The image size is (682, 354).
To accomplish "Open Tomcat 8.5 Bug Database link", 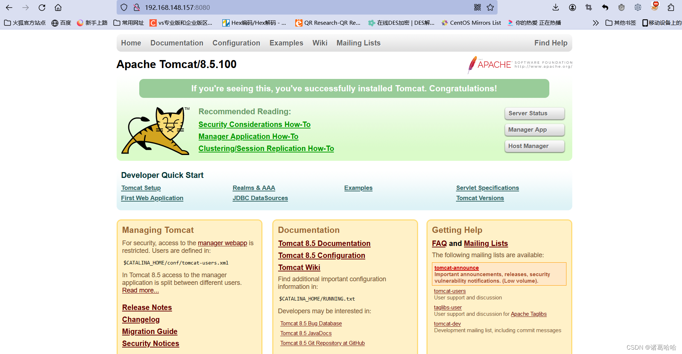I will pos(311,323).
